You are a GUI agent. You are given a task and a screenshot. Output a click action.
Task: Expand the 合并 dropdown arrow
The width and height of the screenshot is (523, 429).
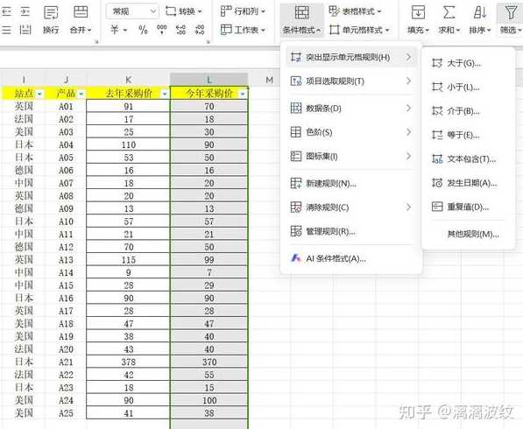(89, 31)
